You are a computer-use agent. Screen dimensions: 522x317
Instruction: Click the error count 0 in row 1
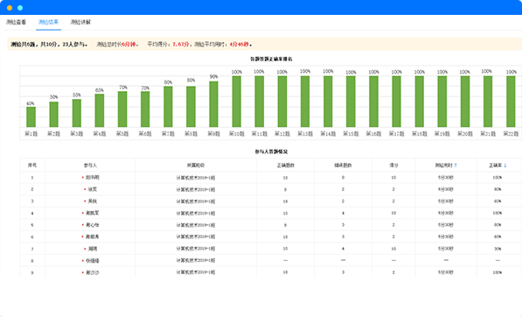[343, 178]
